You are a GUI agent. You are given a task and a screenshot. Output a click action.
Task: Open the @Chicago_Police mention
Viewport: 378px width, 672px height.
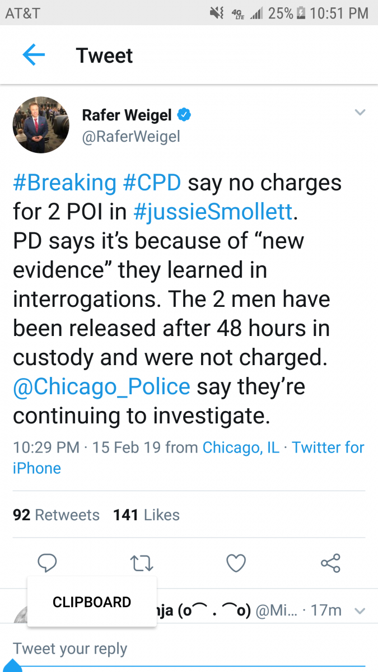(x=101, y=386)
